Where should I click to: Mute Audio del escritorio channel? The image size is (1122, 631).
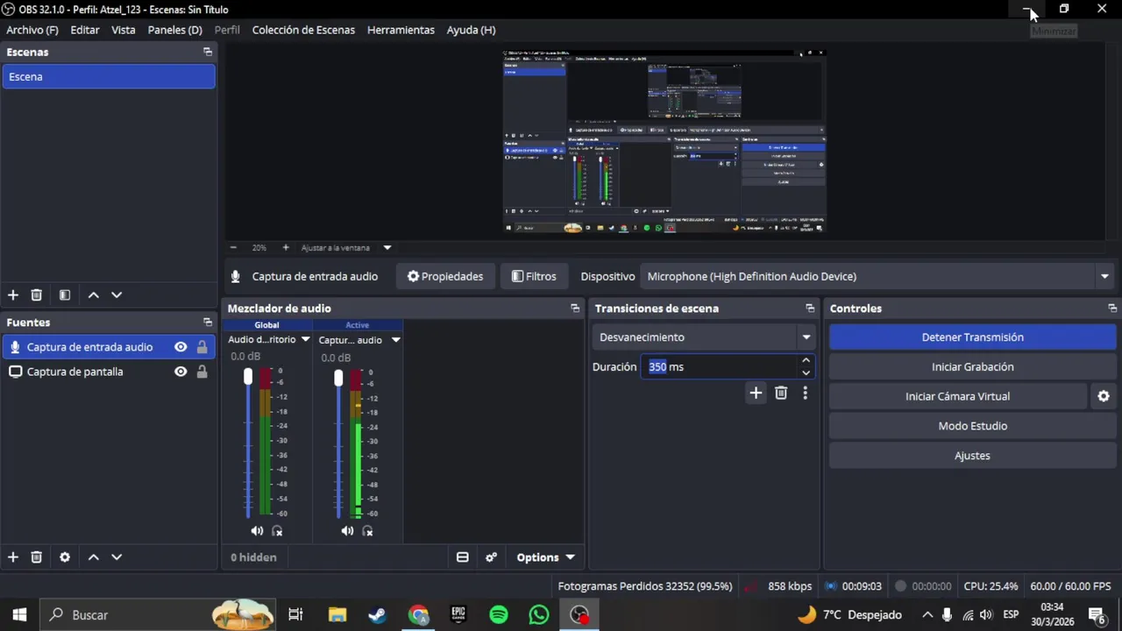tap(256, 531)
